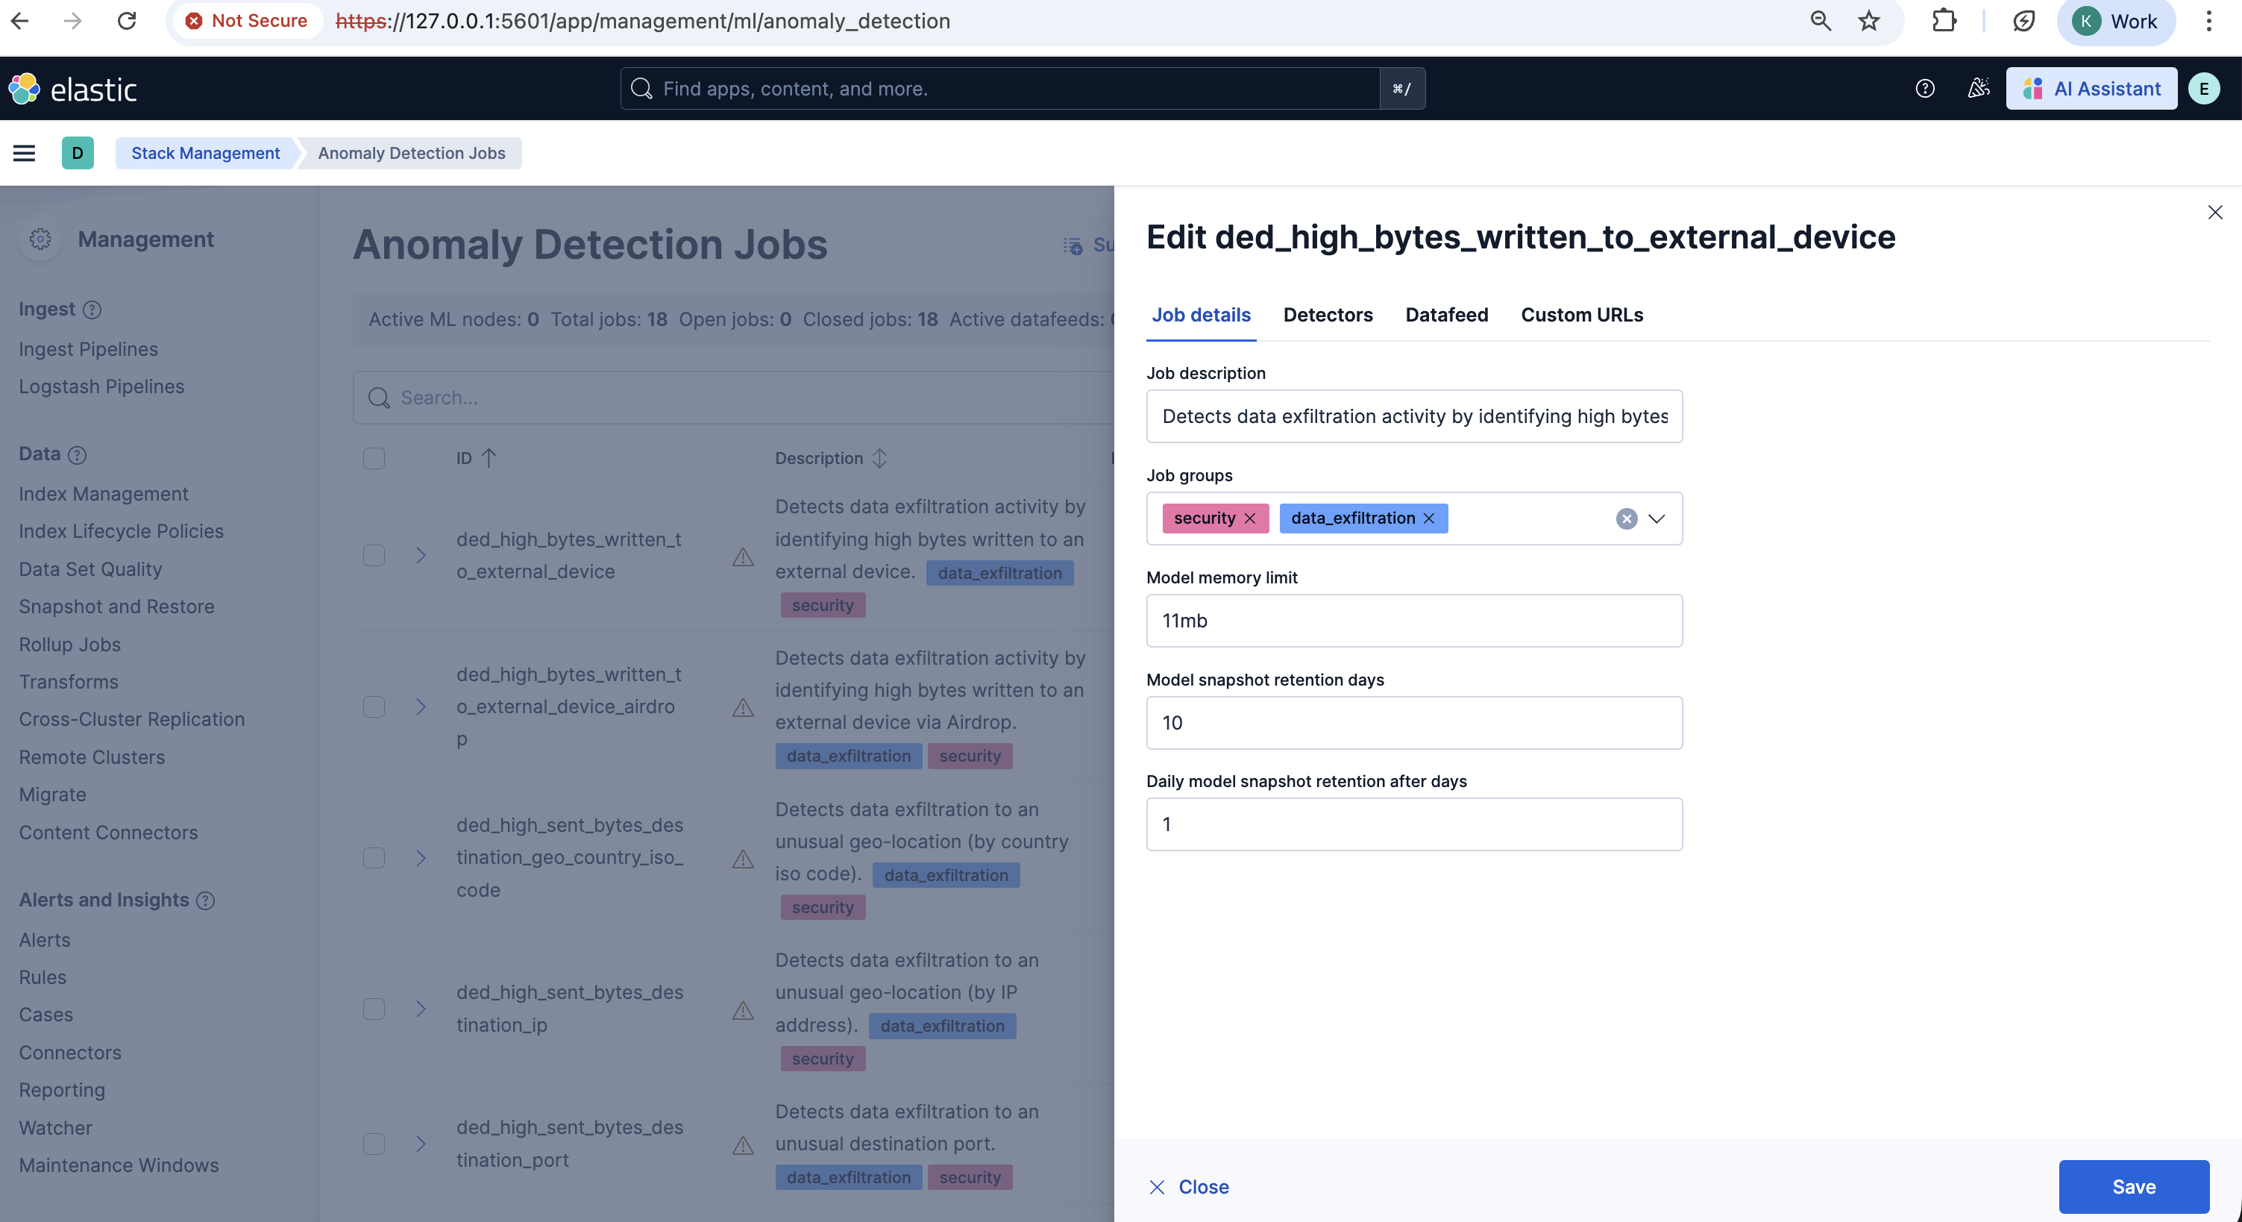The image size is (2242, 1222).
Task: Click the 'D' space avatar in breadcrumb bar
Action: click(78, 152)
